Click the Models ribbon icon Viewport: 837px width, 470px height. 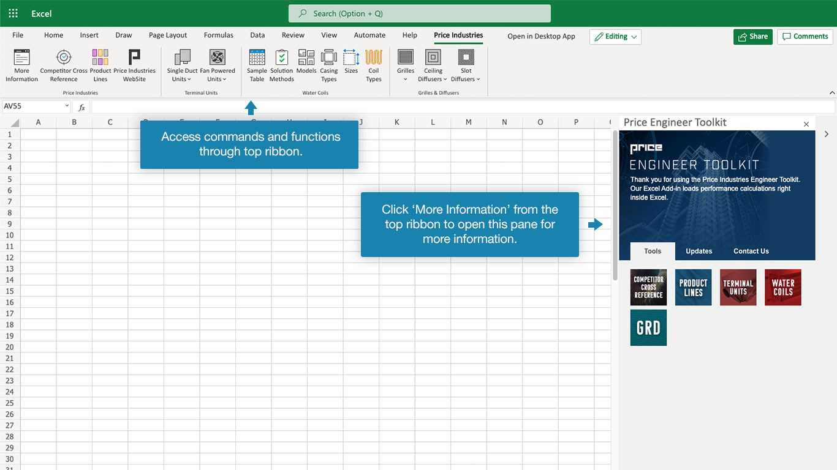pyautogui.click(x=306, y=62)
